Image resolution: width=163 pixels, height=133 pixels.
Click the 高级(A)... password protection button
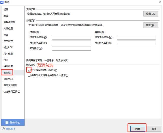click(x=151, y=25)
